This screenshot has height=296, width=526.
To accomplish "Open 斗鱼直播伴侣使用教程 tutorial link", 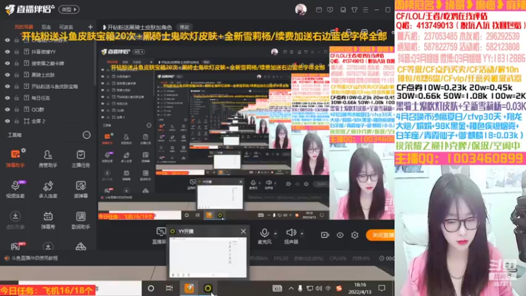I will [x=35, y=258].
